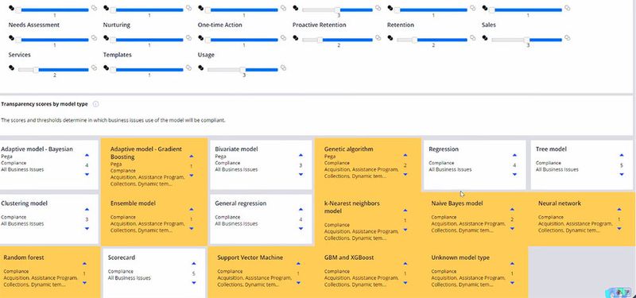Lower Scorecard transparency score down arrow
The height and width of the screenshot is (298, 636).
pos(194,283)
